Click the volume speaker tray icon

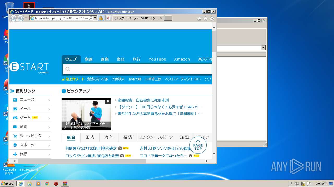[297, 184]
